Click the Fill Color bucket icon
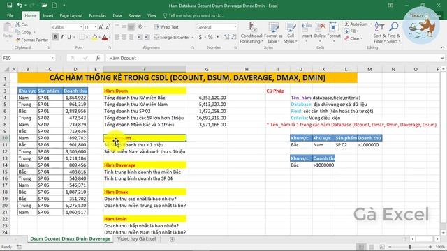This screenshot has width=447, height=251. (95, 37)
